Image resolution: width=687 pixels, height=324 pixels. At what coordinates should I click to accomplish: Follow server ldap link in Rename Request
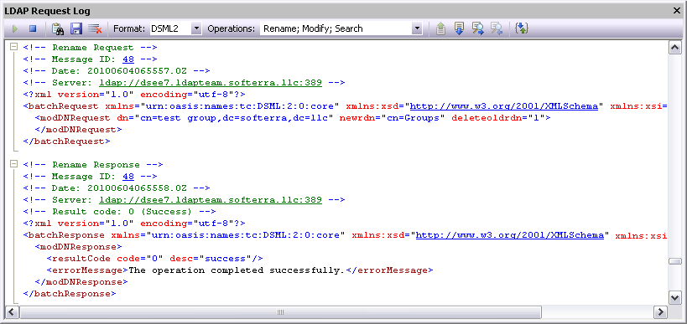211,83
